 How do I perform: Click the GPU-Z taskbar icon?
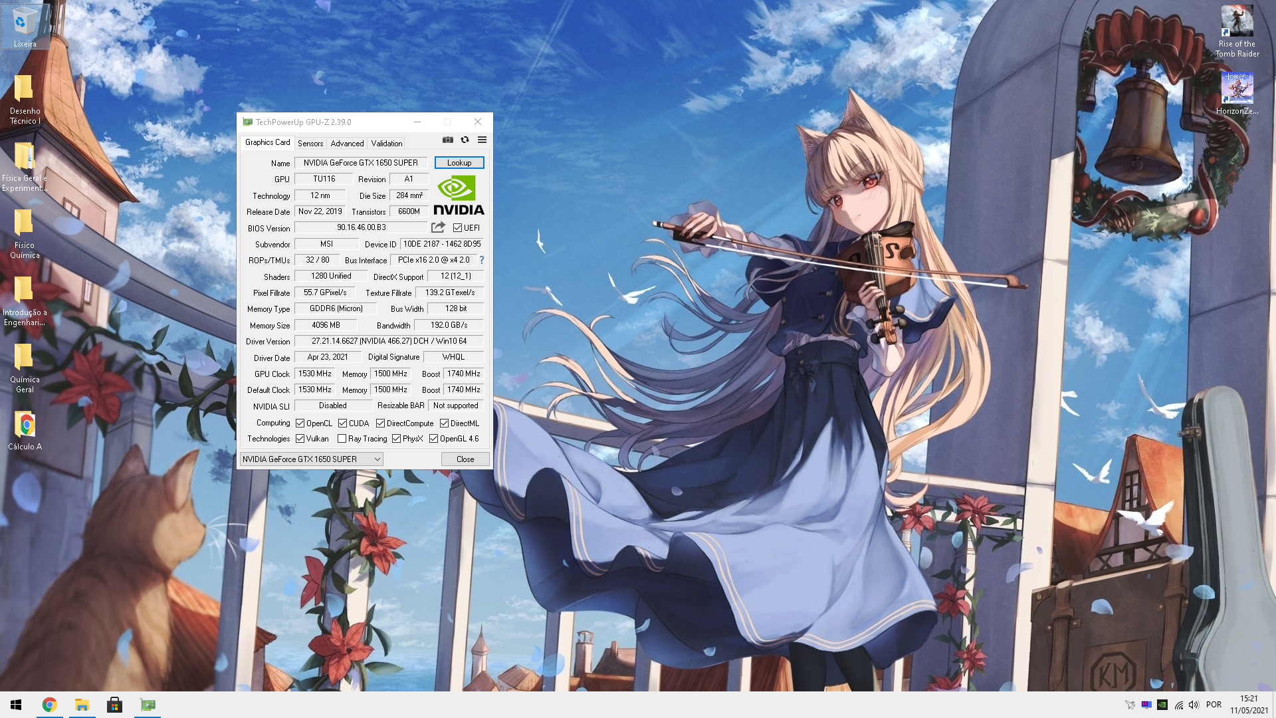pyautogui.click(x=148, y=705)
